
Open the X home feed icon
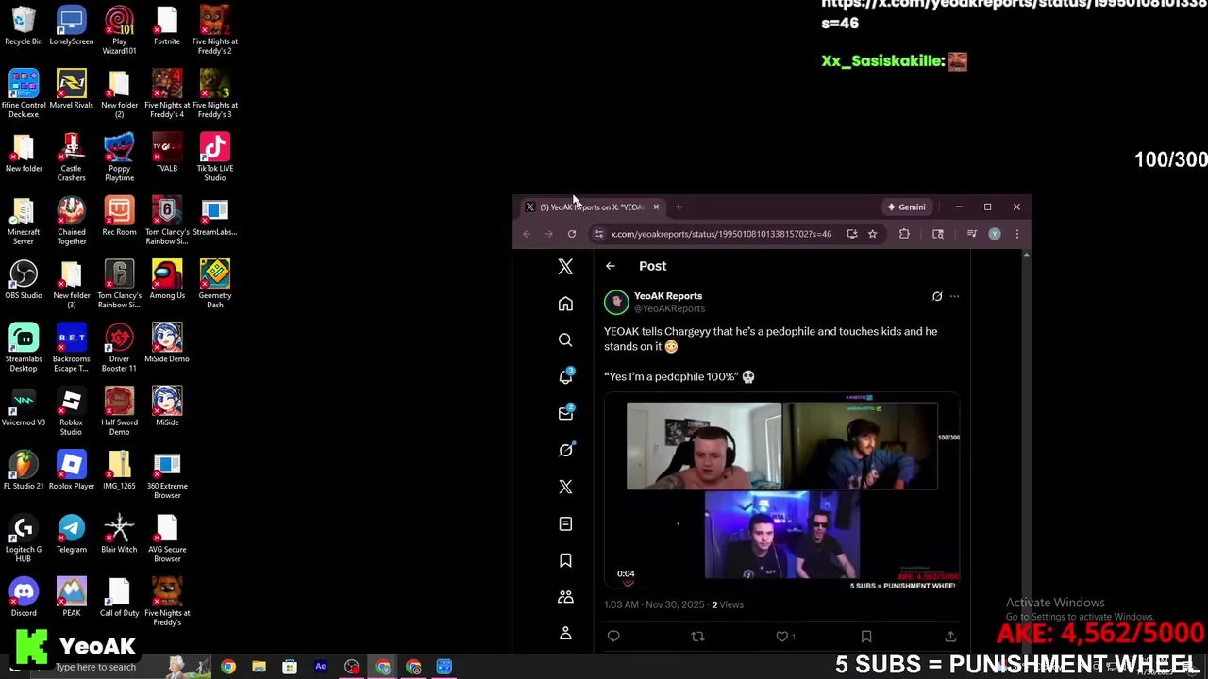coord(565,304)
